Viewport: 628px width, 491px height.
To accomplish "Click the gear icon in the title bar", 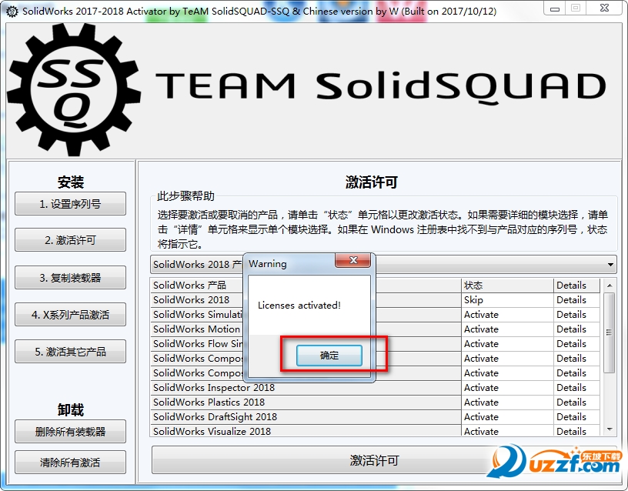I will coord(12,12).
